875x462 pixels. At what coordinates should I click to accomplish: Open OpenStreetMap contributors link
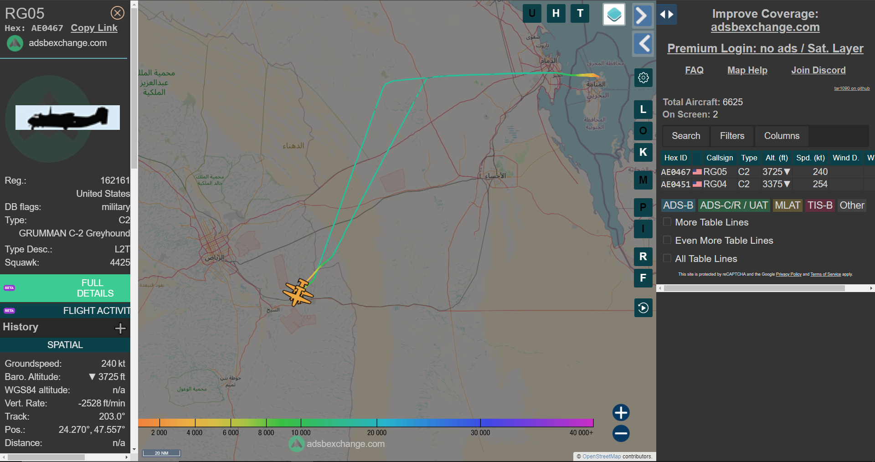602,457
